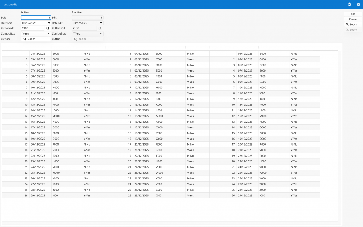The height and width of the screenshot is (227, 363).
Task: Click the chip icon in top-right corner
Action: point(358,5)
